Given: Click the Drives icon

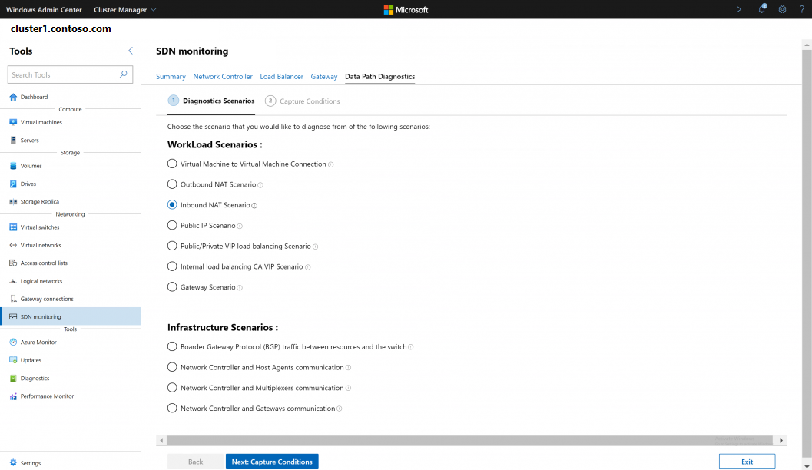Looking at the screenshot, I should click(13, 184).
